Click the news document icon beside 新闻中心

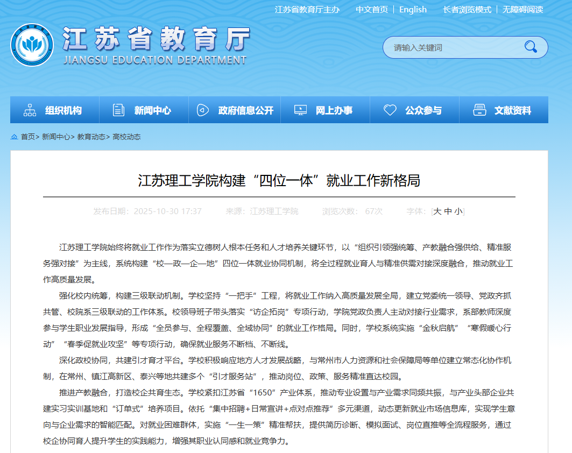118,110
